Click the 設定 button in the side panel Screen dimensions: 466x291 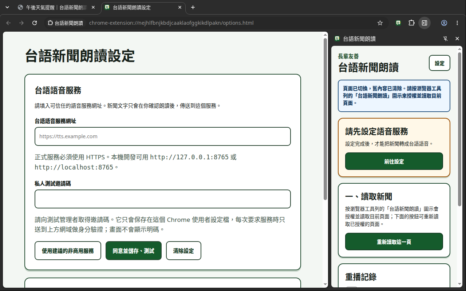coord(439,63)
